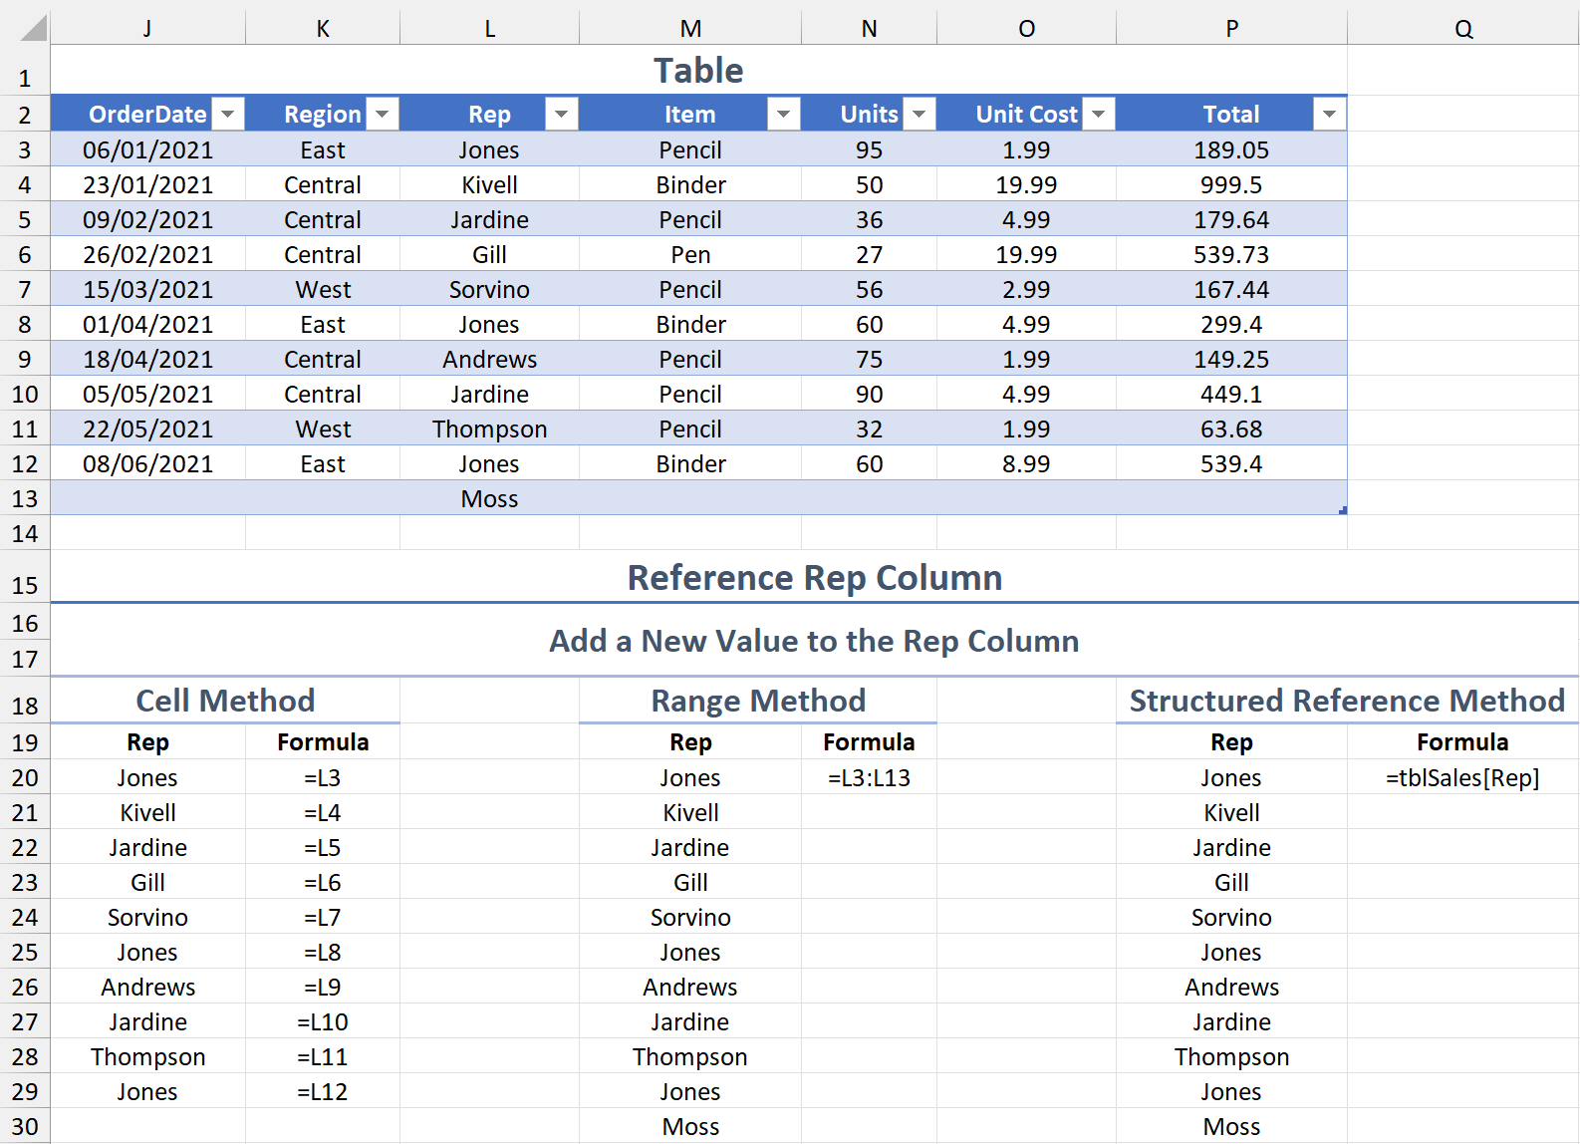This screenshot has width=1580, height=1144.
Task: Select column Q header
Action: pyautogui.click(x=1462, y=29)
